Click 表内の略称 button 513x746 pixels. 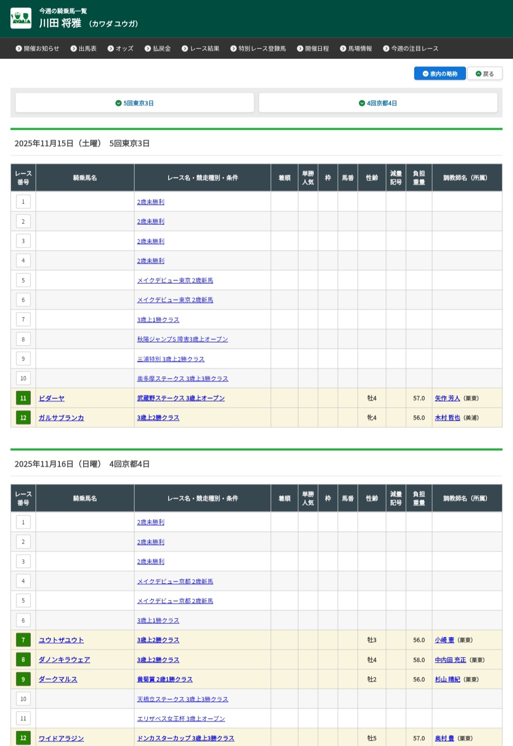440,74
